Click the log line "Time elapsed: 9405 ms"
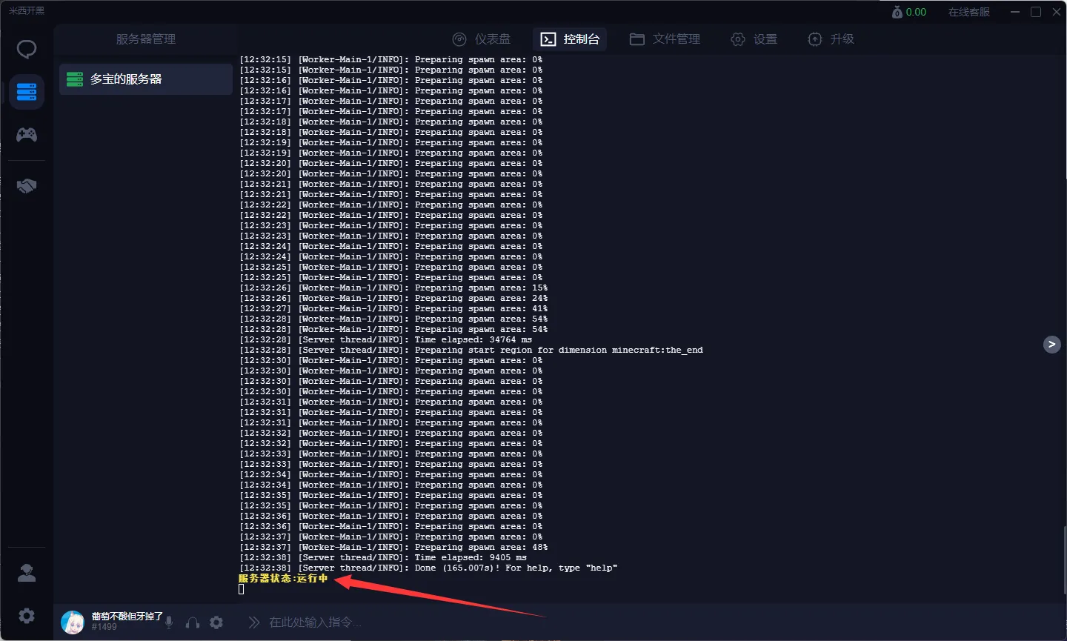Screen dimensions: 1067x641 click(x=383, y=557)
